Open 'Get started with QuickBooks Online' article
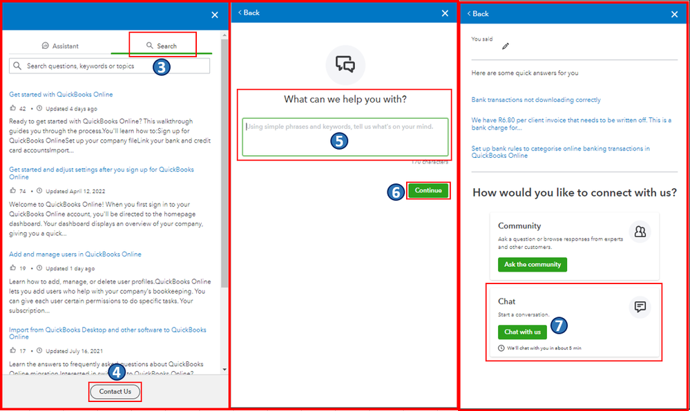 point(61,94)
